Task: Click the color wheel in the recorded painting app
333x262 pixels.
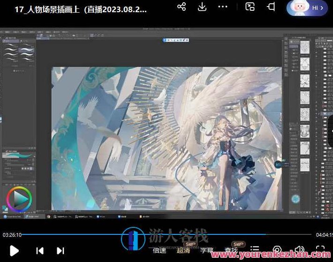Action: pyautogui.click(x=19, y=199)
